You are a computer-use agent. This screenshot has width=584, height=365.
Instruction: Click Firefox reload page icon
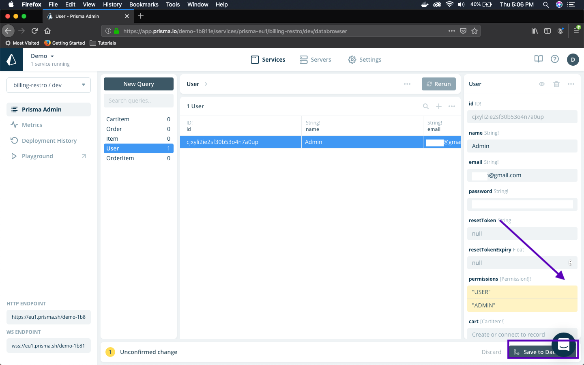[34, 31]
